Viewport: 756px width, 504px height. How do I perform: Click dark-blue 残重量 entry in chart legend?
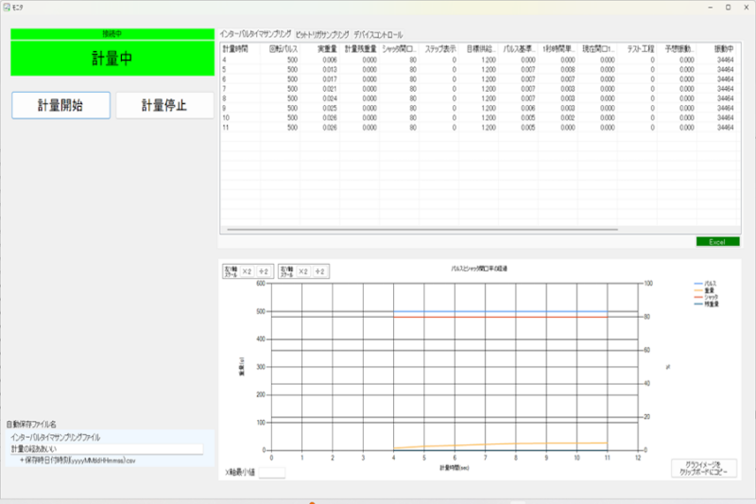(x=706, y=304)
